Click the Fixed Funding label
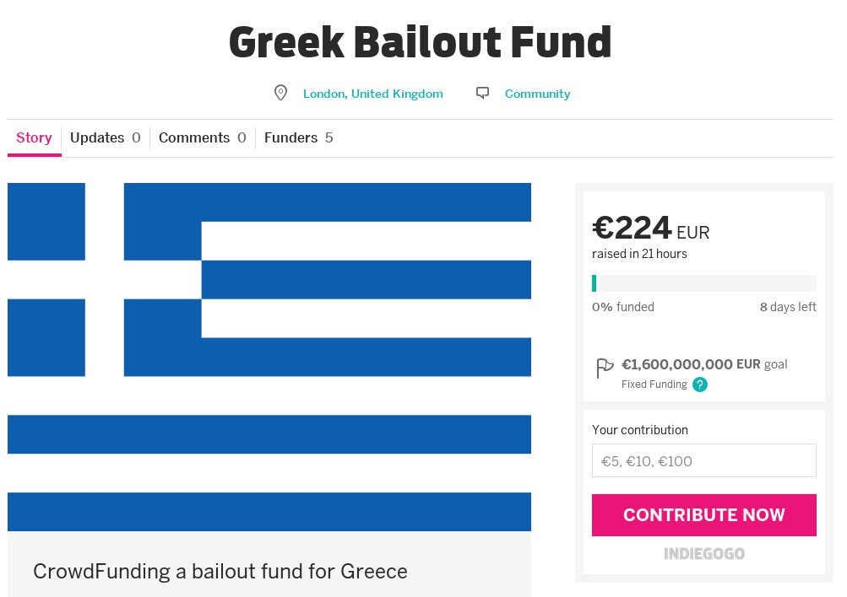This screenshot has height=597, width=847. tap(654, 385)
